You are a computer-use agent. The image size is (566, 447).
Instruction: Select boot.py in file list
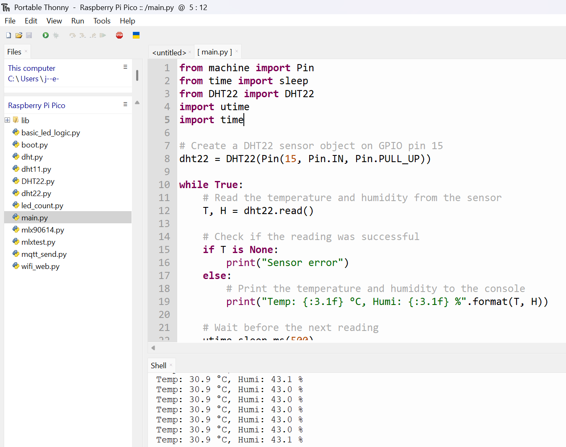point(34,145)
